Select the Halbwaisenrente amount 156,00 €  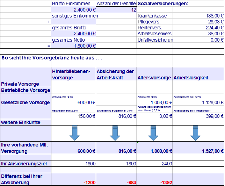(86, 116)
